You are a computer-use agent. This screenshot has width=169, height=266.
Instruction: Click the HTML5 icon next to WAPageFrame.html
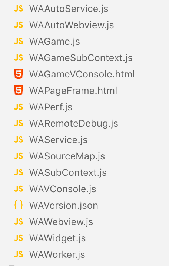pos(19,90)
